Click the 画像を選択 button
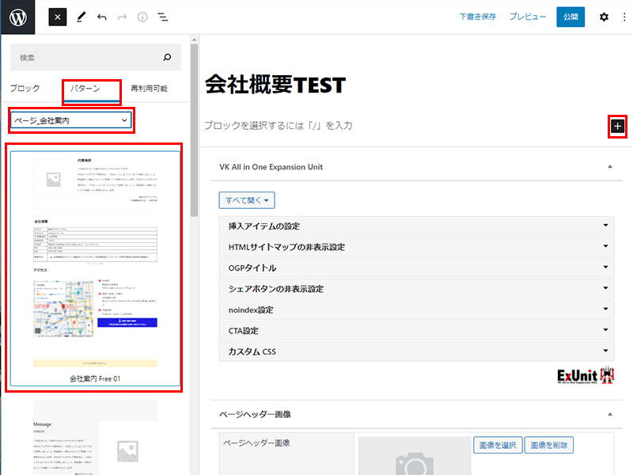 497,446
